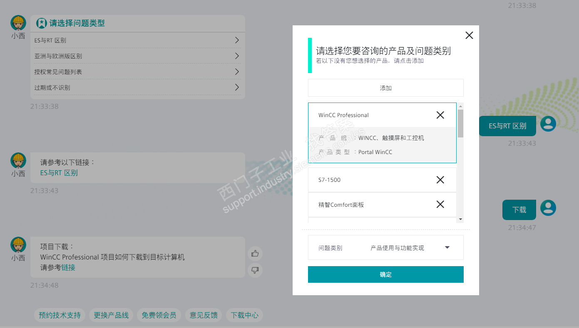Screen dimensions: 579x328
Task: Remove S7-1500 from the product list
Action: coord(440,180)
